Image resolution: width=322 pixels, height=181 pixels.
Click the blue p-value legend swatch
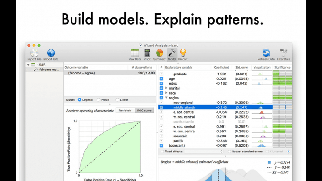coord(269,162)
